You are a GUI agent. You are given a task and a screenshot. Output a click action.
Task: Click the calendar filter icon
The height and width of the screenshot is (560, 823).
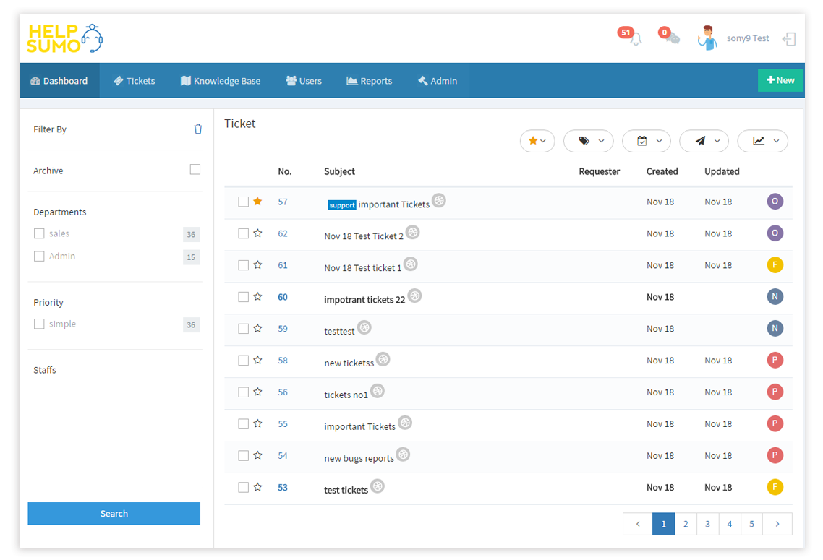(641, 141)
